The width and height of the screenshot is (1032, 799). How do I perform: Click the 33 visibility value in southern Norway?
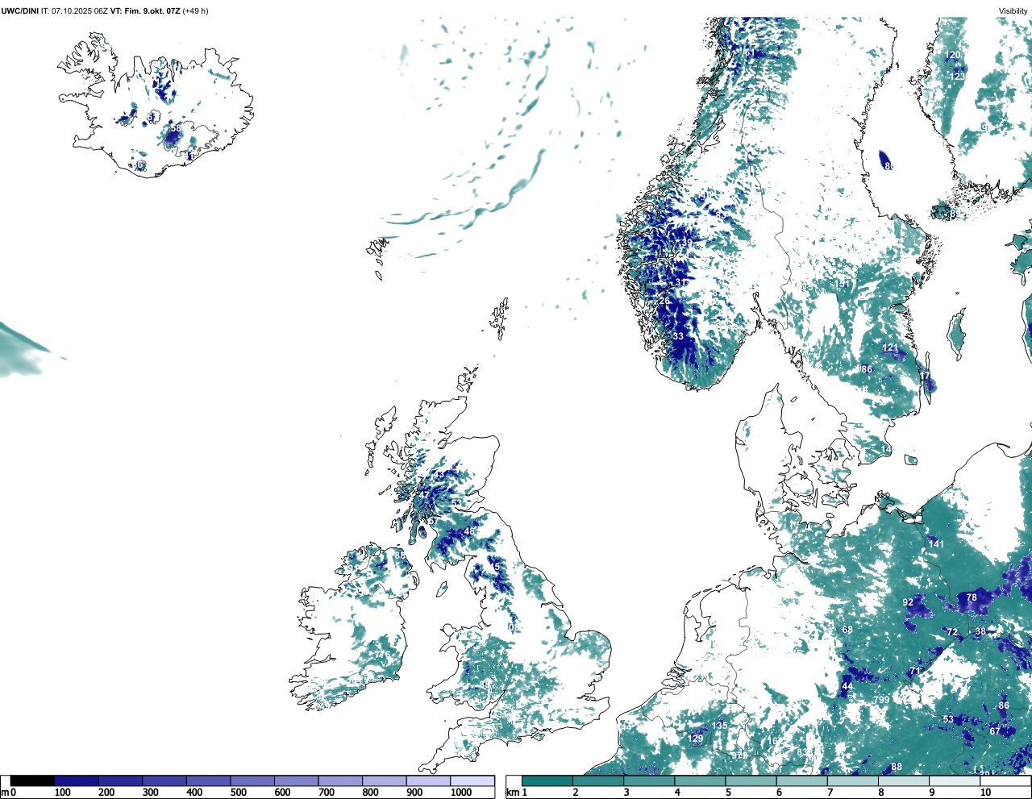[x=678, y=336]
